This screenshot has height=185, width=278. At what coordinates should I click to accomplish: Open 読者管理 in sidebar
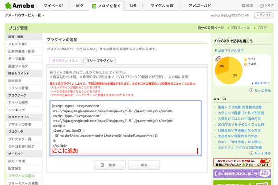coord(24,81)
